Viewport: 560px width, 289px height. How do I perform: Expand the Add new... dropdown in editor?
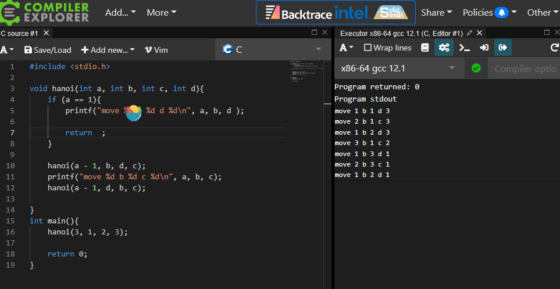click(108, 50)
